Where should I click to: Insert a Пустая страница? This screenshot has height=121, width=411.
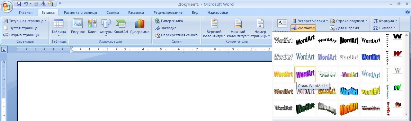click(21, 28)
